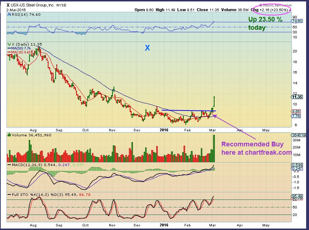
Task: Click the 8.65 moving average tag on right axis
Action: [x=296, y=111]
